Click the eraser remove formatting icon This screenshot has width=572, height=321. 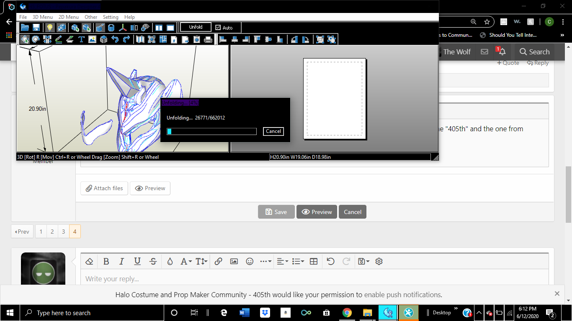[89, 261]
